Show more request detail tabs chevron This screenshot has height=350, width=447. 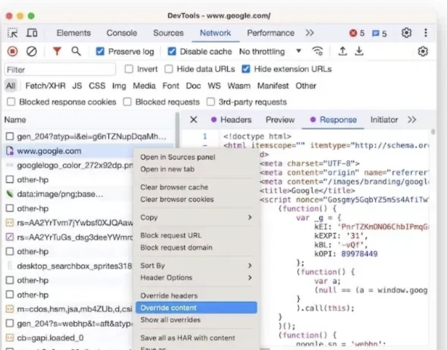pyautogui.click(x=412, y=119)
